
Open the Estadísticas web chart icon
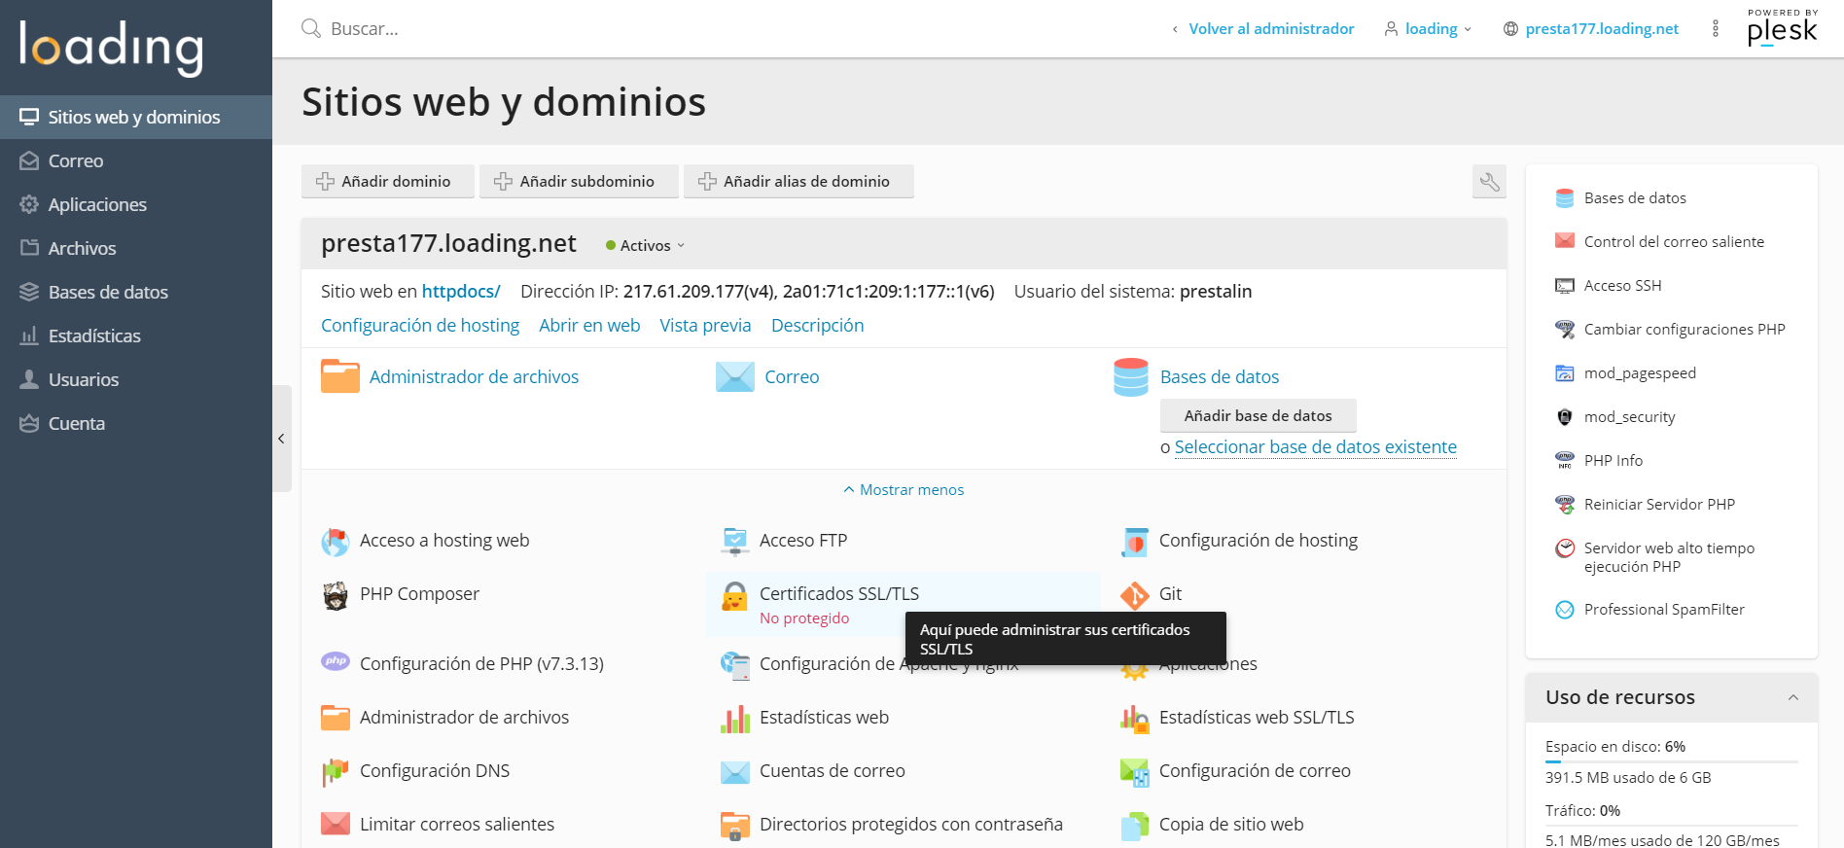735,719
